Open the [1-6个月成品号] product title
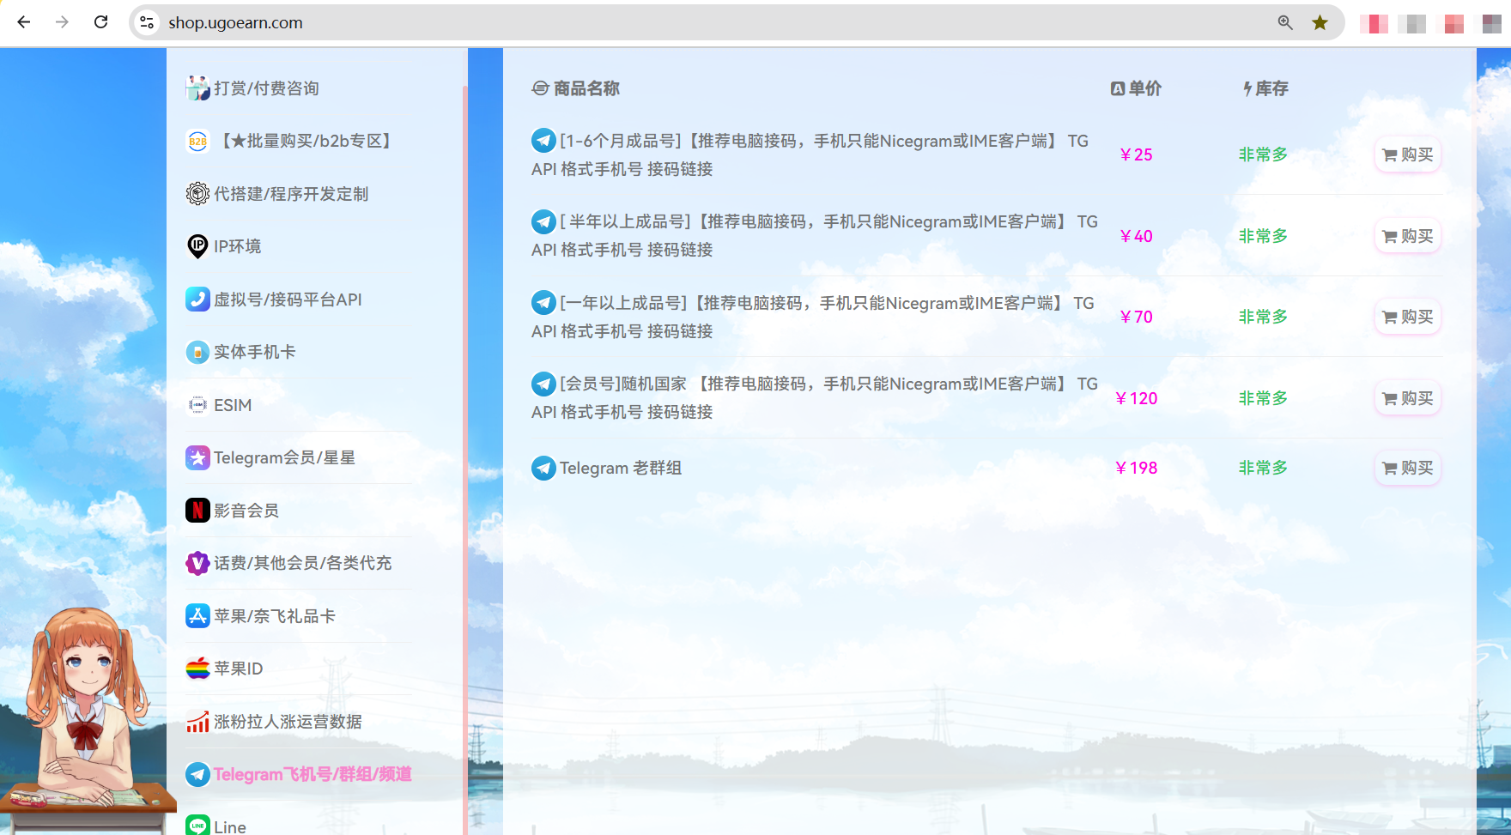This screenshot has height=835, width=1511. tap(810, 154)
